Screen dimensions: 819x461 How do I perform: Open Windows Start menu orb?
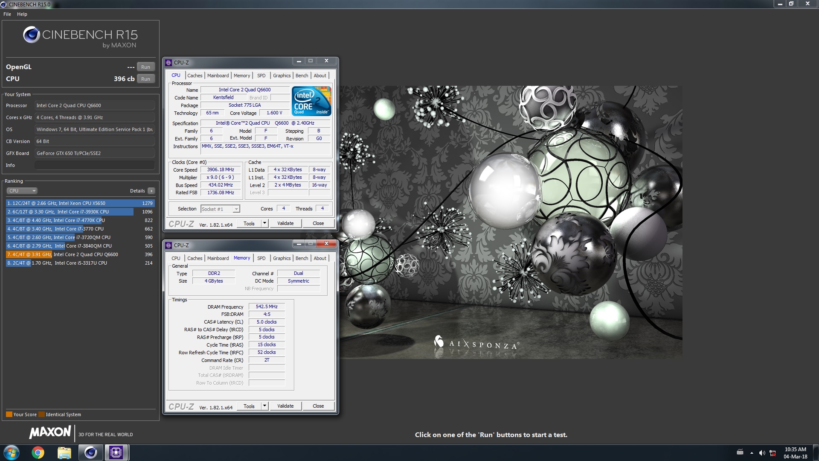pyautogui.click(x=11, y=452)
